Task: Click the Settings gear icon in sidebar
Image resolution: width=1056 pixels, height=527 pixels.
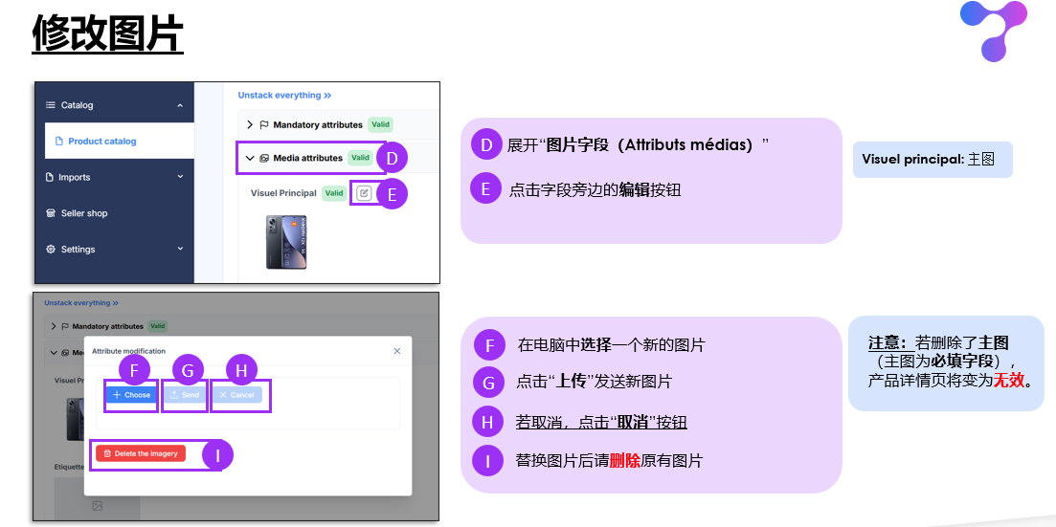Action: point(51,250)
